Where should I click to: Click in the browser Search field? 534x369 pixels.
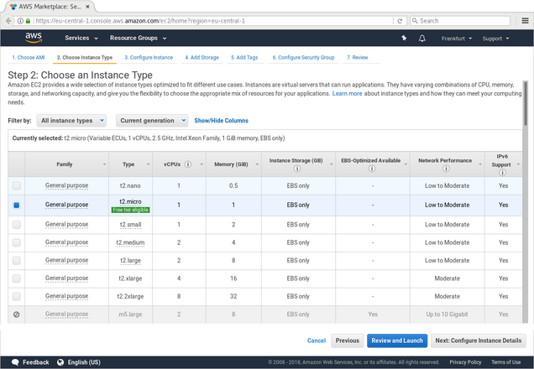tap(470, 21)
